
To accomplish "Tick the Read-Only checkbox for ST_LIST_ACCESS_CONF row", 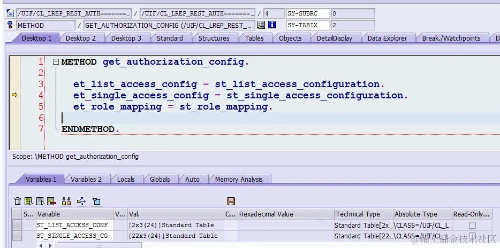I will 472,226.
